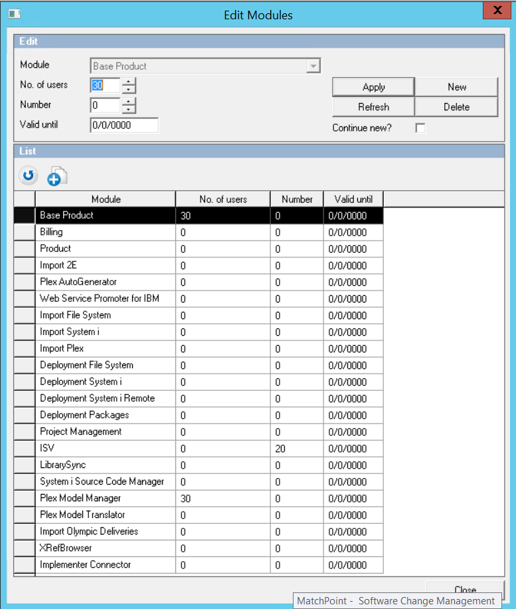Click XRefBrowser's No. of users cell

[x=223, y=548]
